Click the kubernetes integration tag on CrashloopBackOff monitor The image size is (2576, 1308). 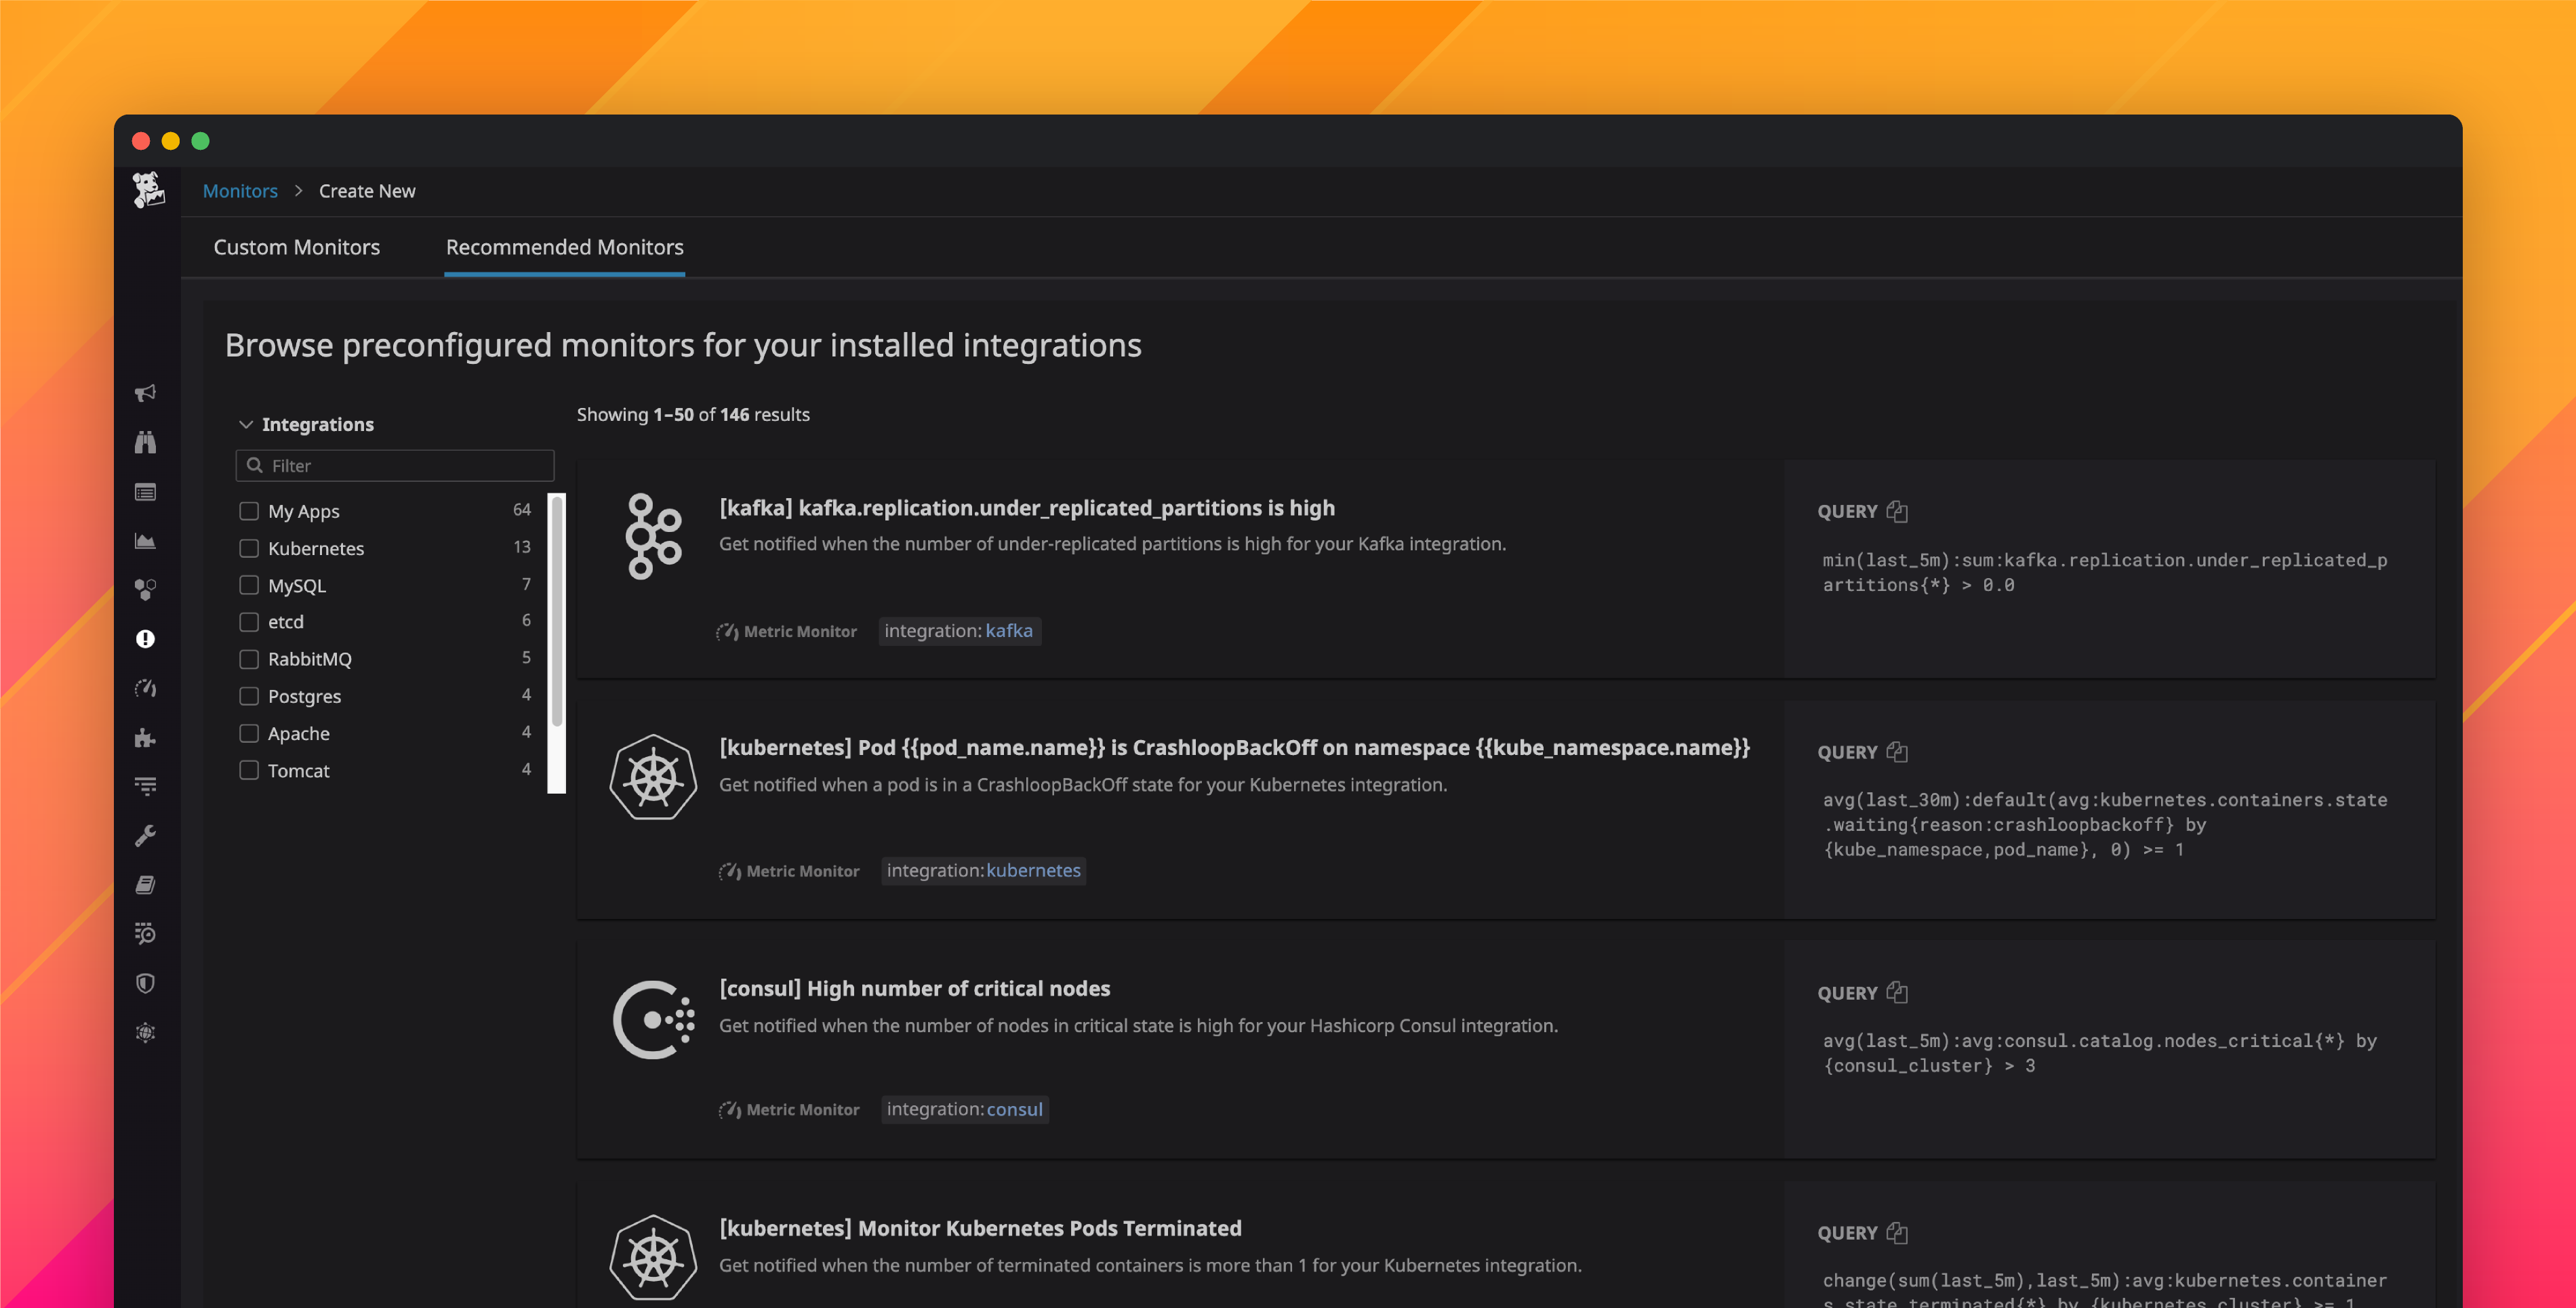point(1032,870)
